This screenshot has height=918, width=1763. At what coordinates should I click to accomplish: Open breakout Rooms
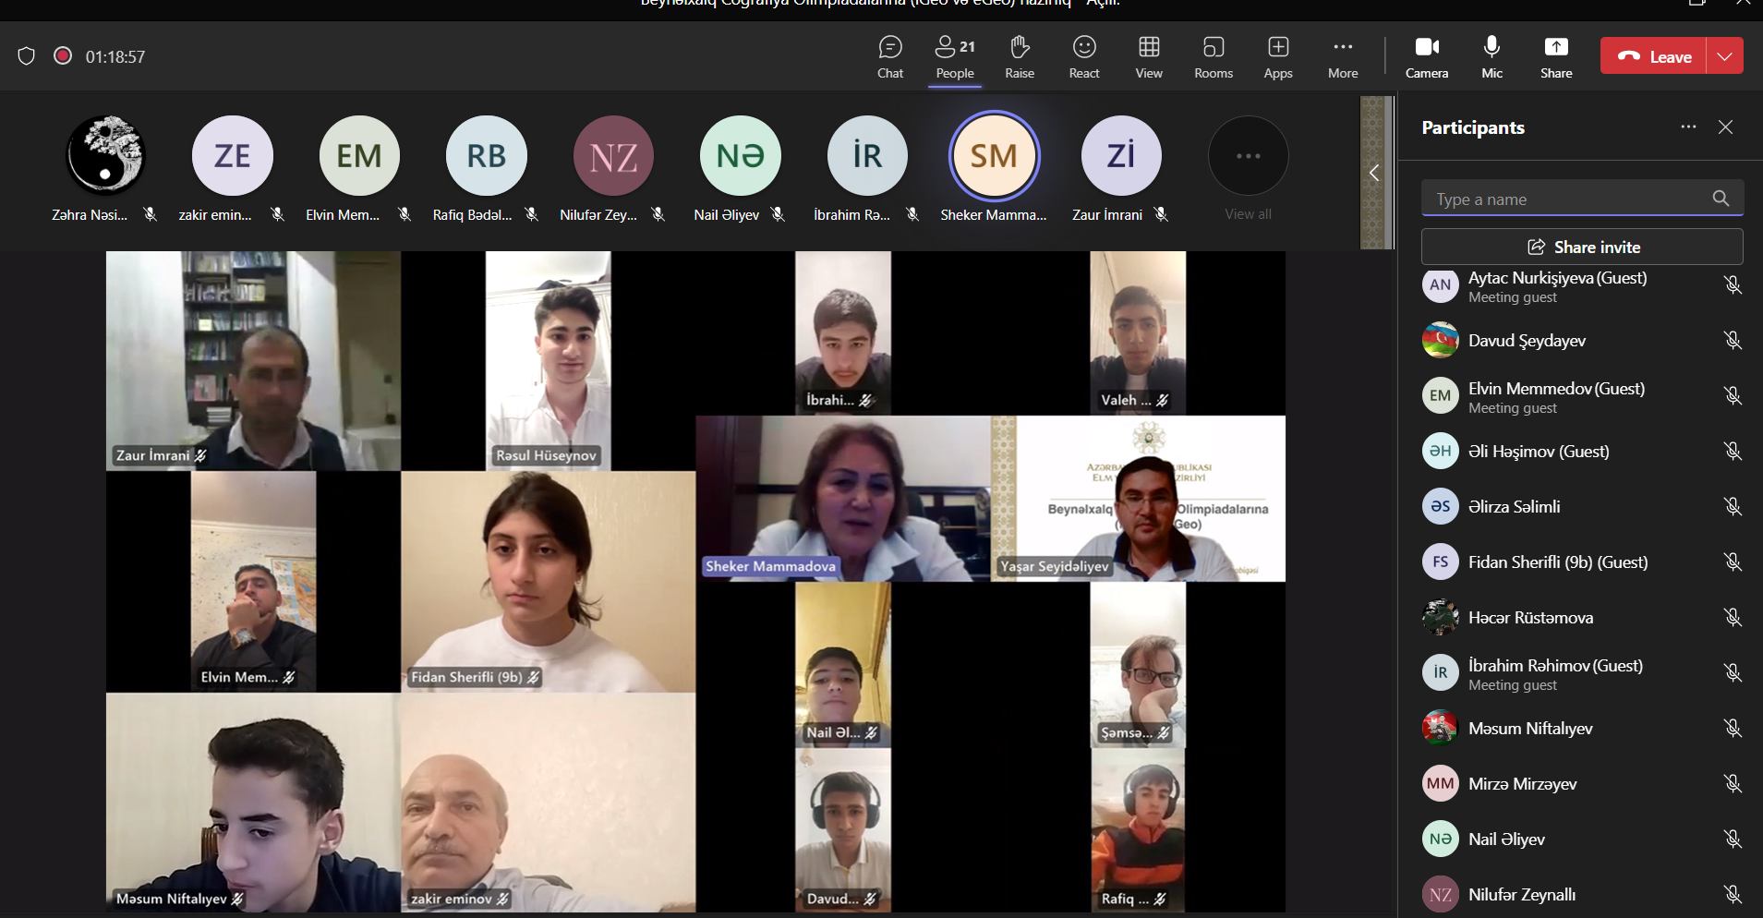click(1213, 56)
